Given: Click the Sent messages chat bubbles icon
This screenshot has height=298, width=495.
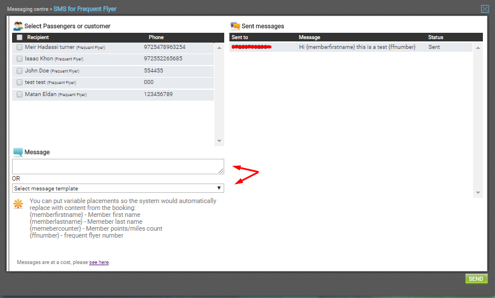Looking at the screenshot, I should point(235,26).
